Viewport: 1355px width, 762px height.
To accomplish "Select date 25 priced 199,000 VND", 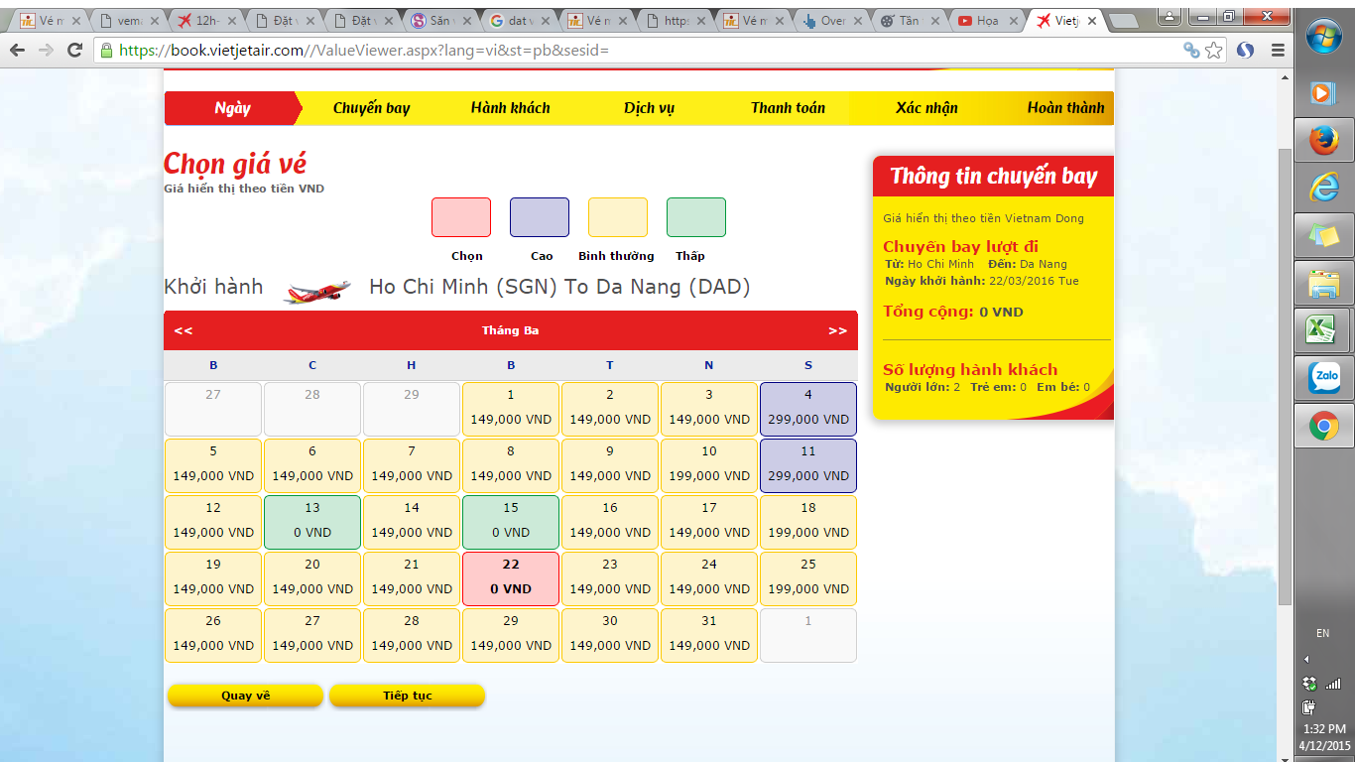I will click(808, 578).
